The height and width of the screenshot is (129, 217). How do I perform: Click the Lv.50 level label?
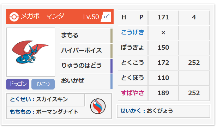pos(91,17)
